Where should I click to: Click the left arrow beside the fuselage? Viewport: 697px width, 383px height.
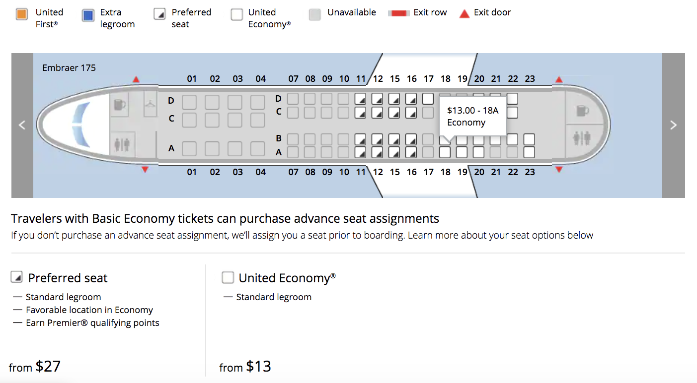point(22,125)
